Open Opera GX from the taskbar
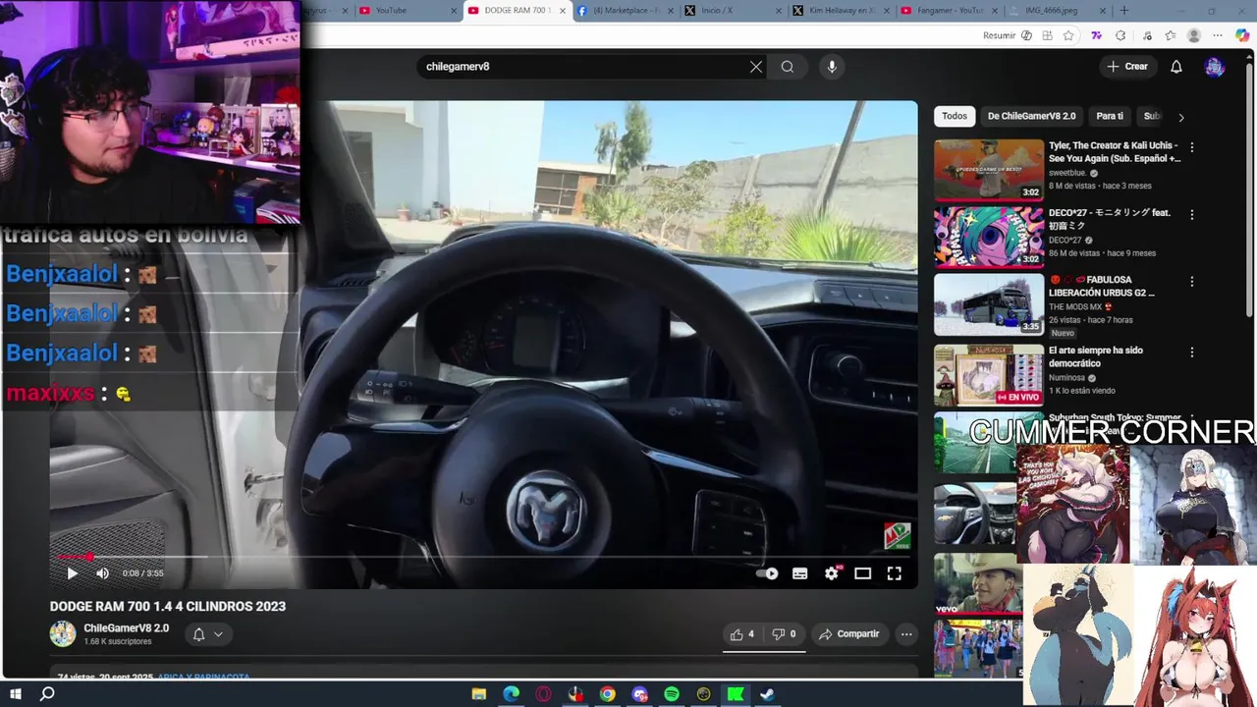The height and width of the screenshot is (707, 1257). coord(543,694)
